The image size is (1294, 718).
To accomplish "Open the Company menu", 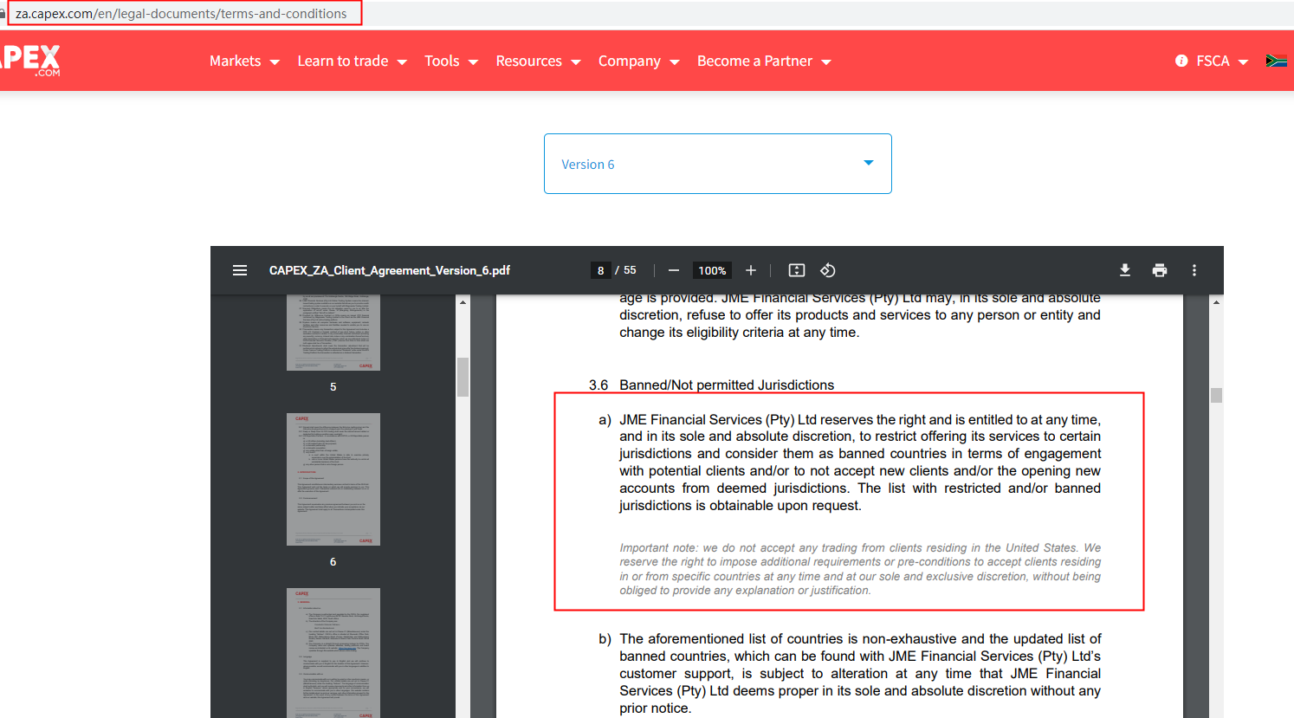I will 639,61.
